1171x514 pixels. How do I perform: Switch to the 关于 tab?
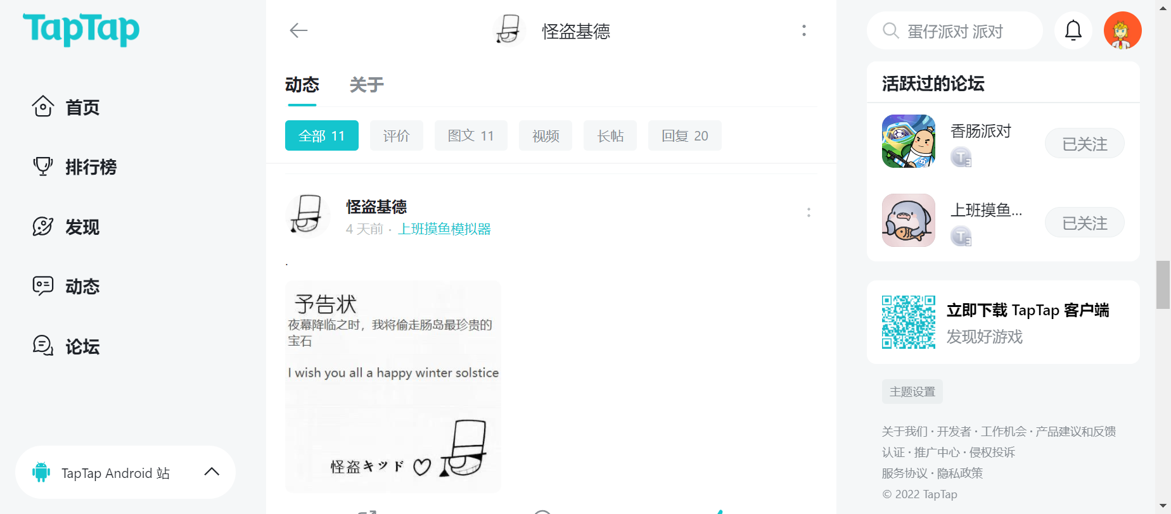tap(367, 85)
